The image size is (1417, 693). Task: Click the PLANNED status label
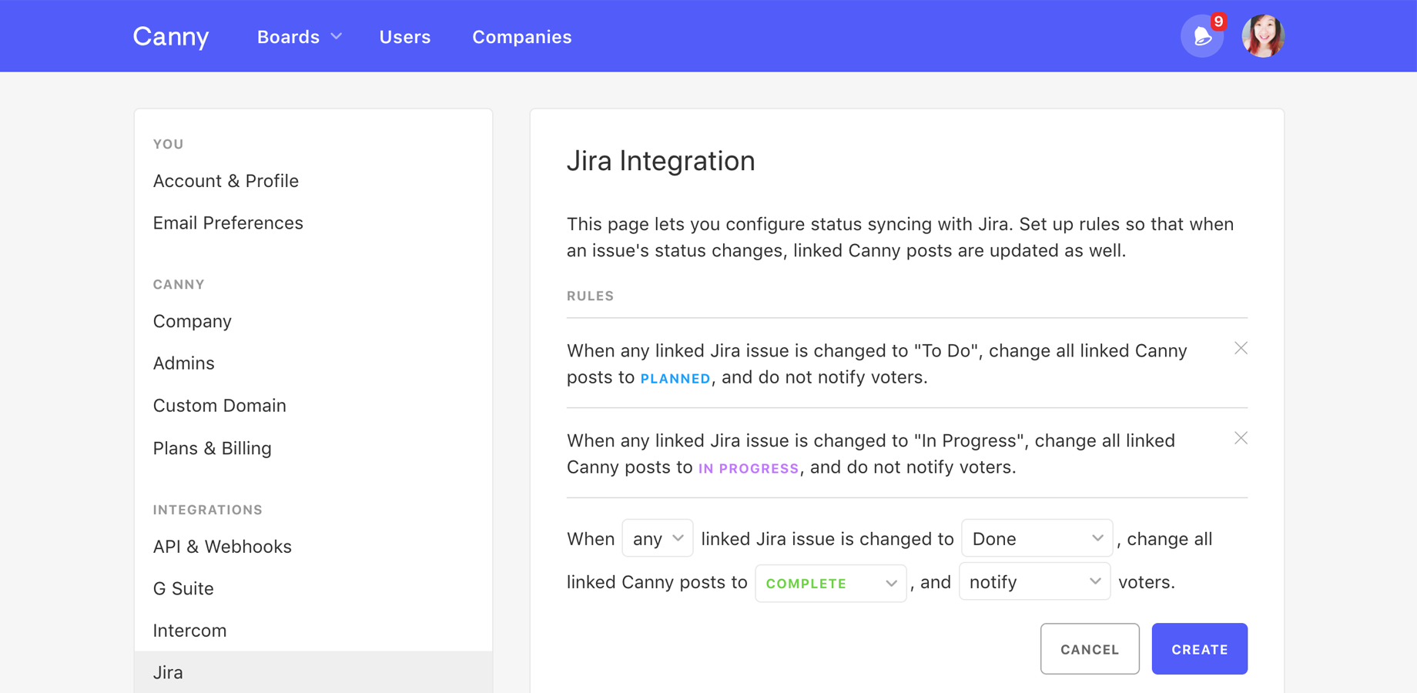pyautogui.click(x=675, y=378)
